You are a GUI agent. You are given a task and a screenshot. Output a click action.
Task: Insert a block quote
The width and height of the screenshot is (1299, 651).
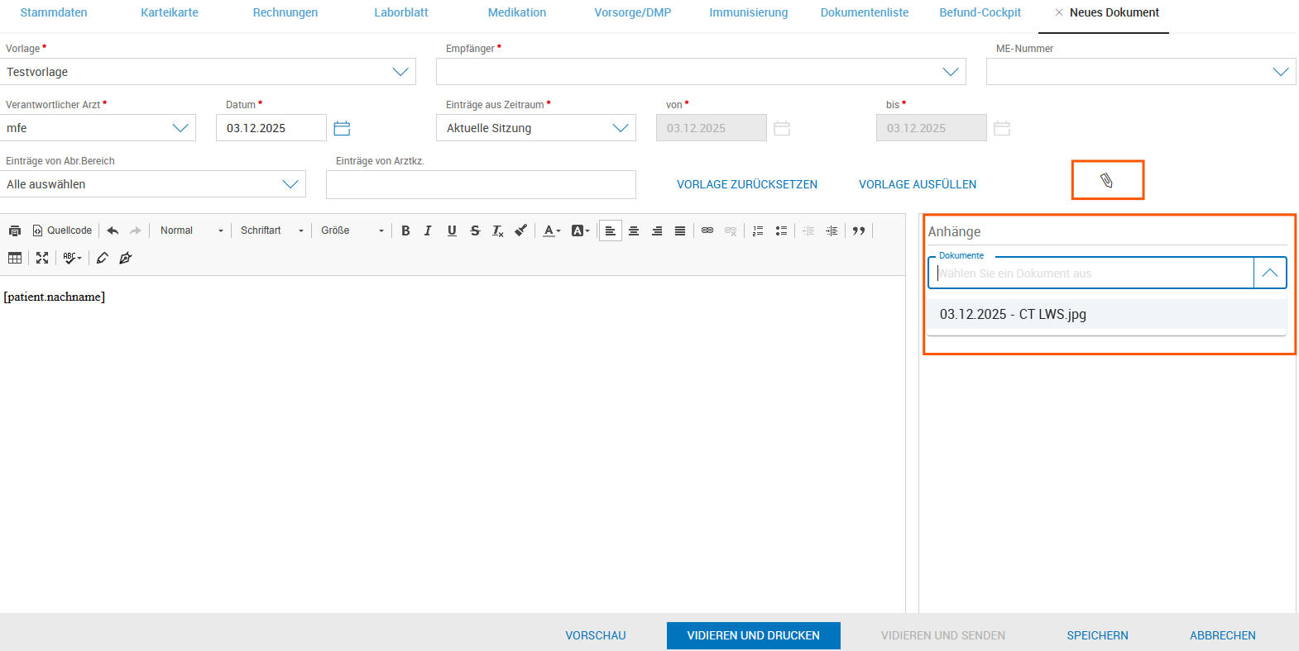click(x=859, y=231)
